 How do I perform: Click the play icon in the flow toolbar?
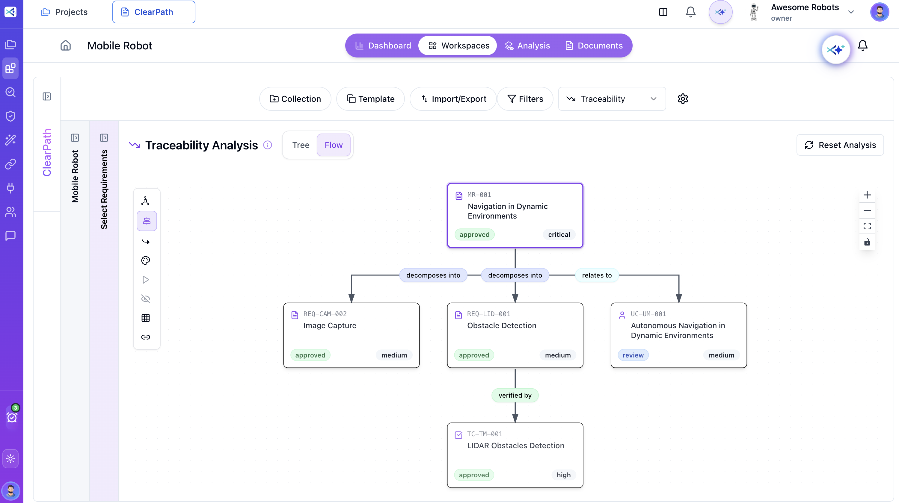click(146, 280)
